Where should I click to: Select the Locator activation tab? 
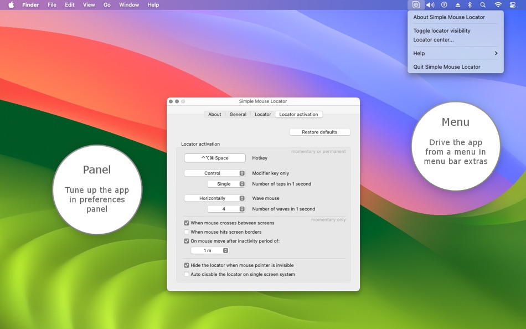(x=298, y=115)
